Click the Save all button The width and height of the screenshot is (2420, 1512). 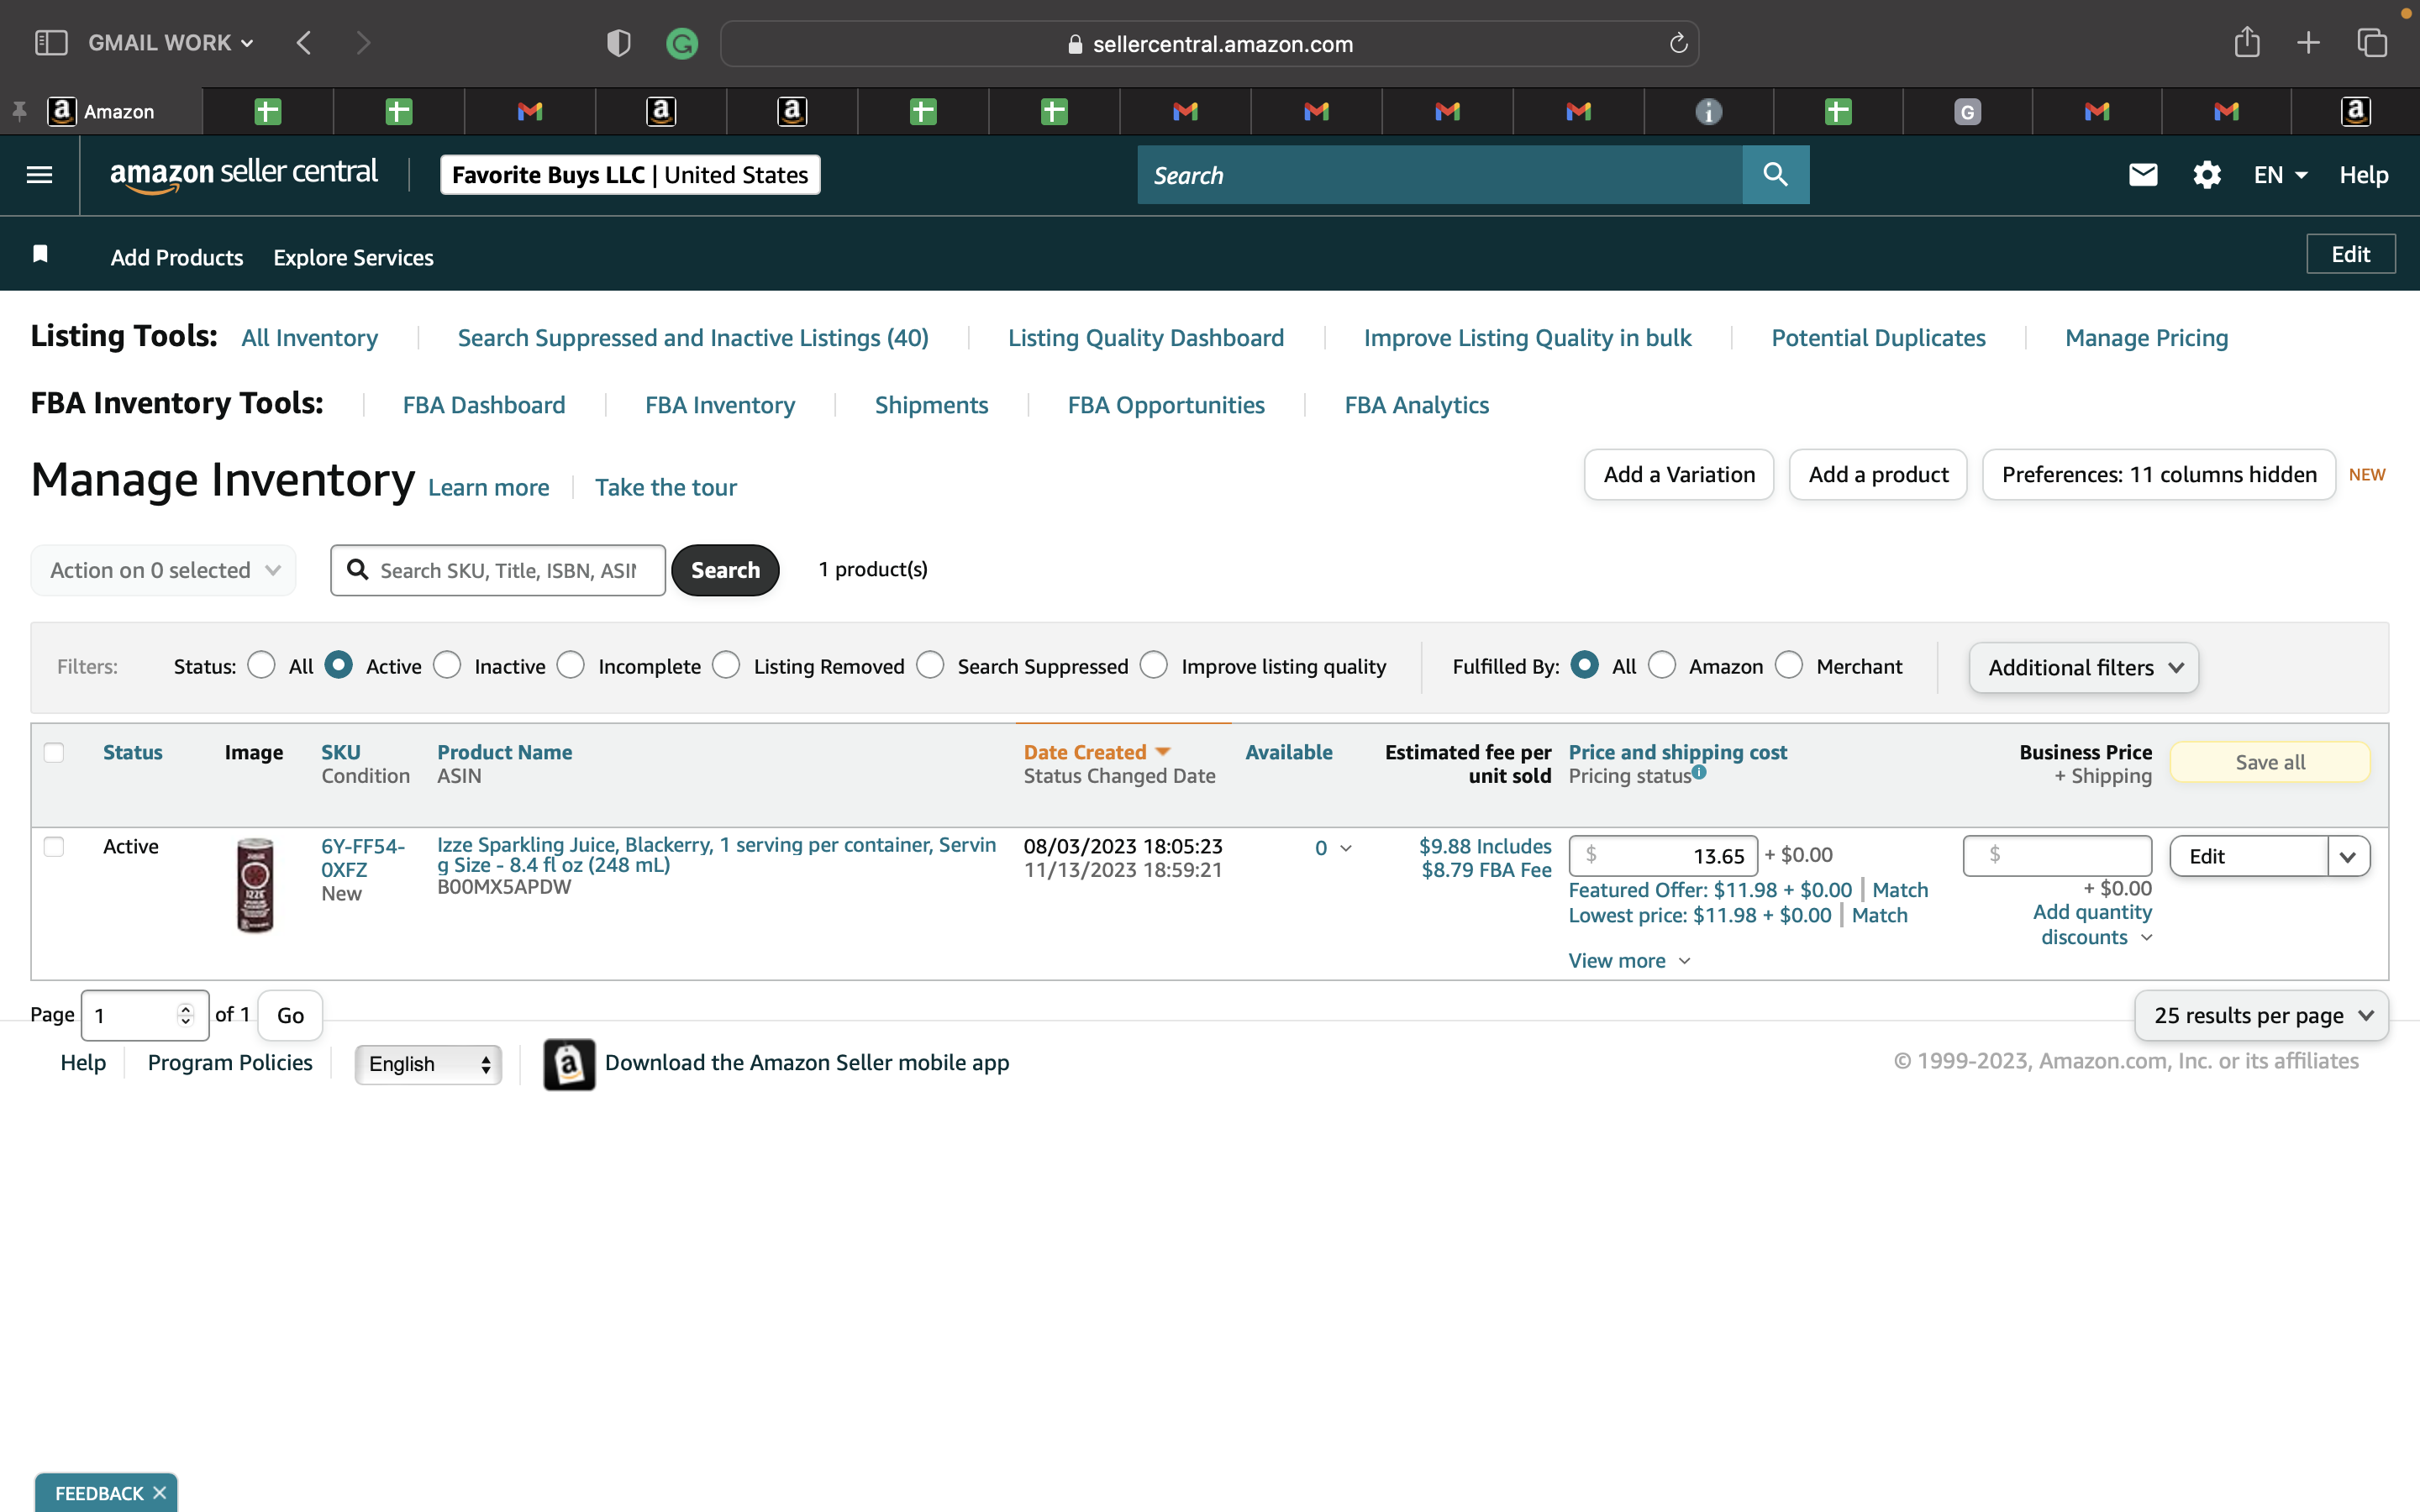tap(2270, 762)
